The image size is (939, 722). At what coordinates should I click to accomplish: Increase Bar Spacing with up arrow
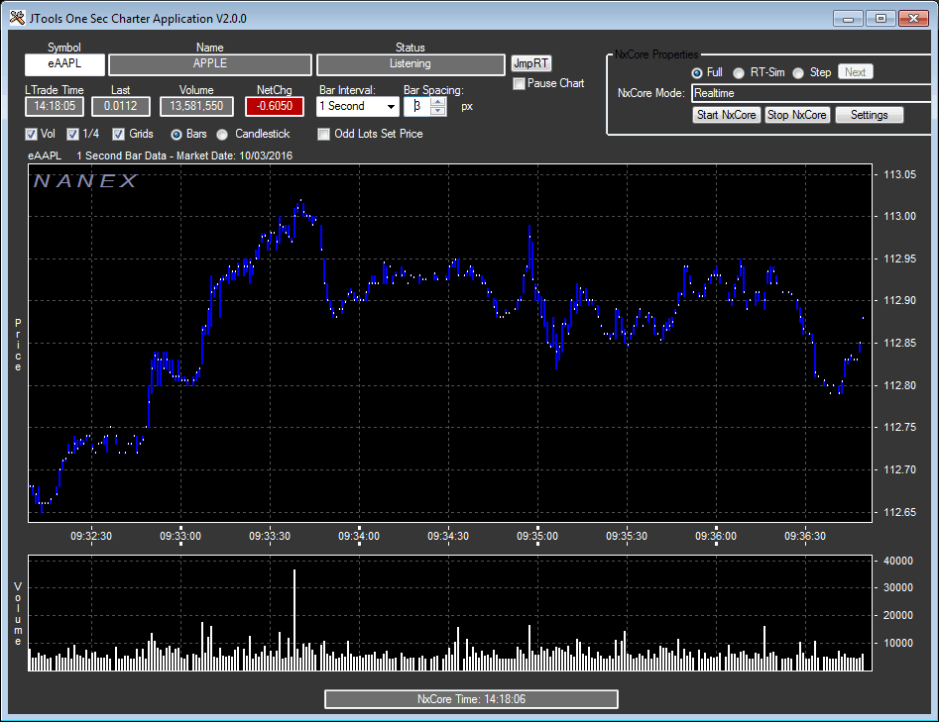click(x=438, y=102)
